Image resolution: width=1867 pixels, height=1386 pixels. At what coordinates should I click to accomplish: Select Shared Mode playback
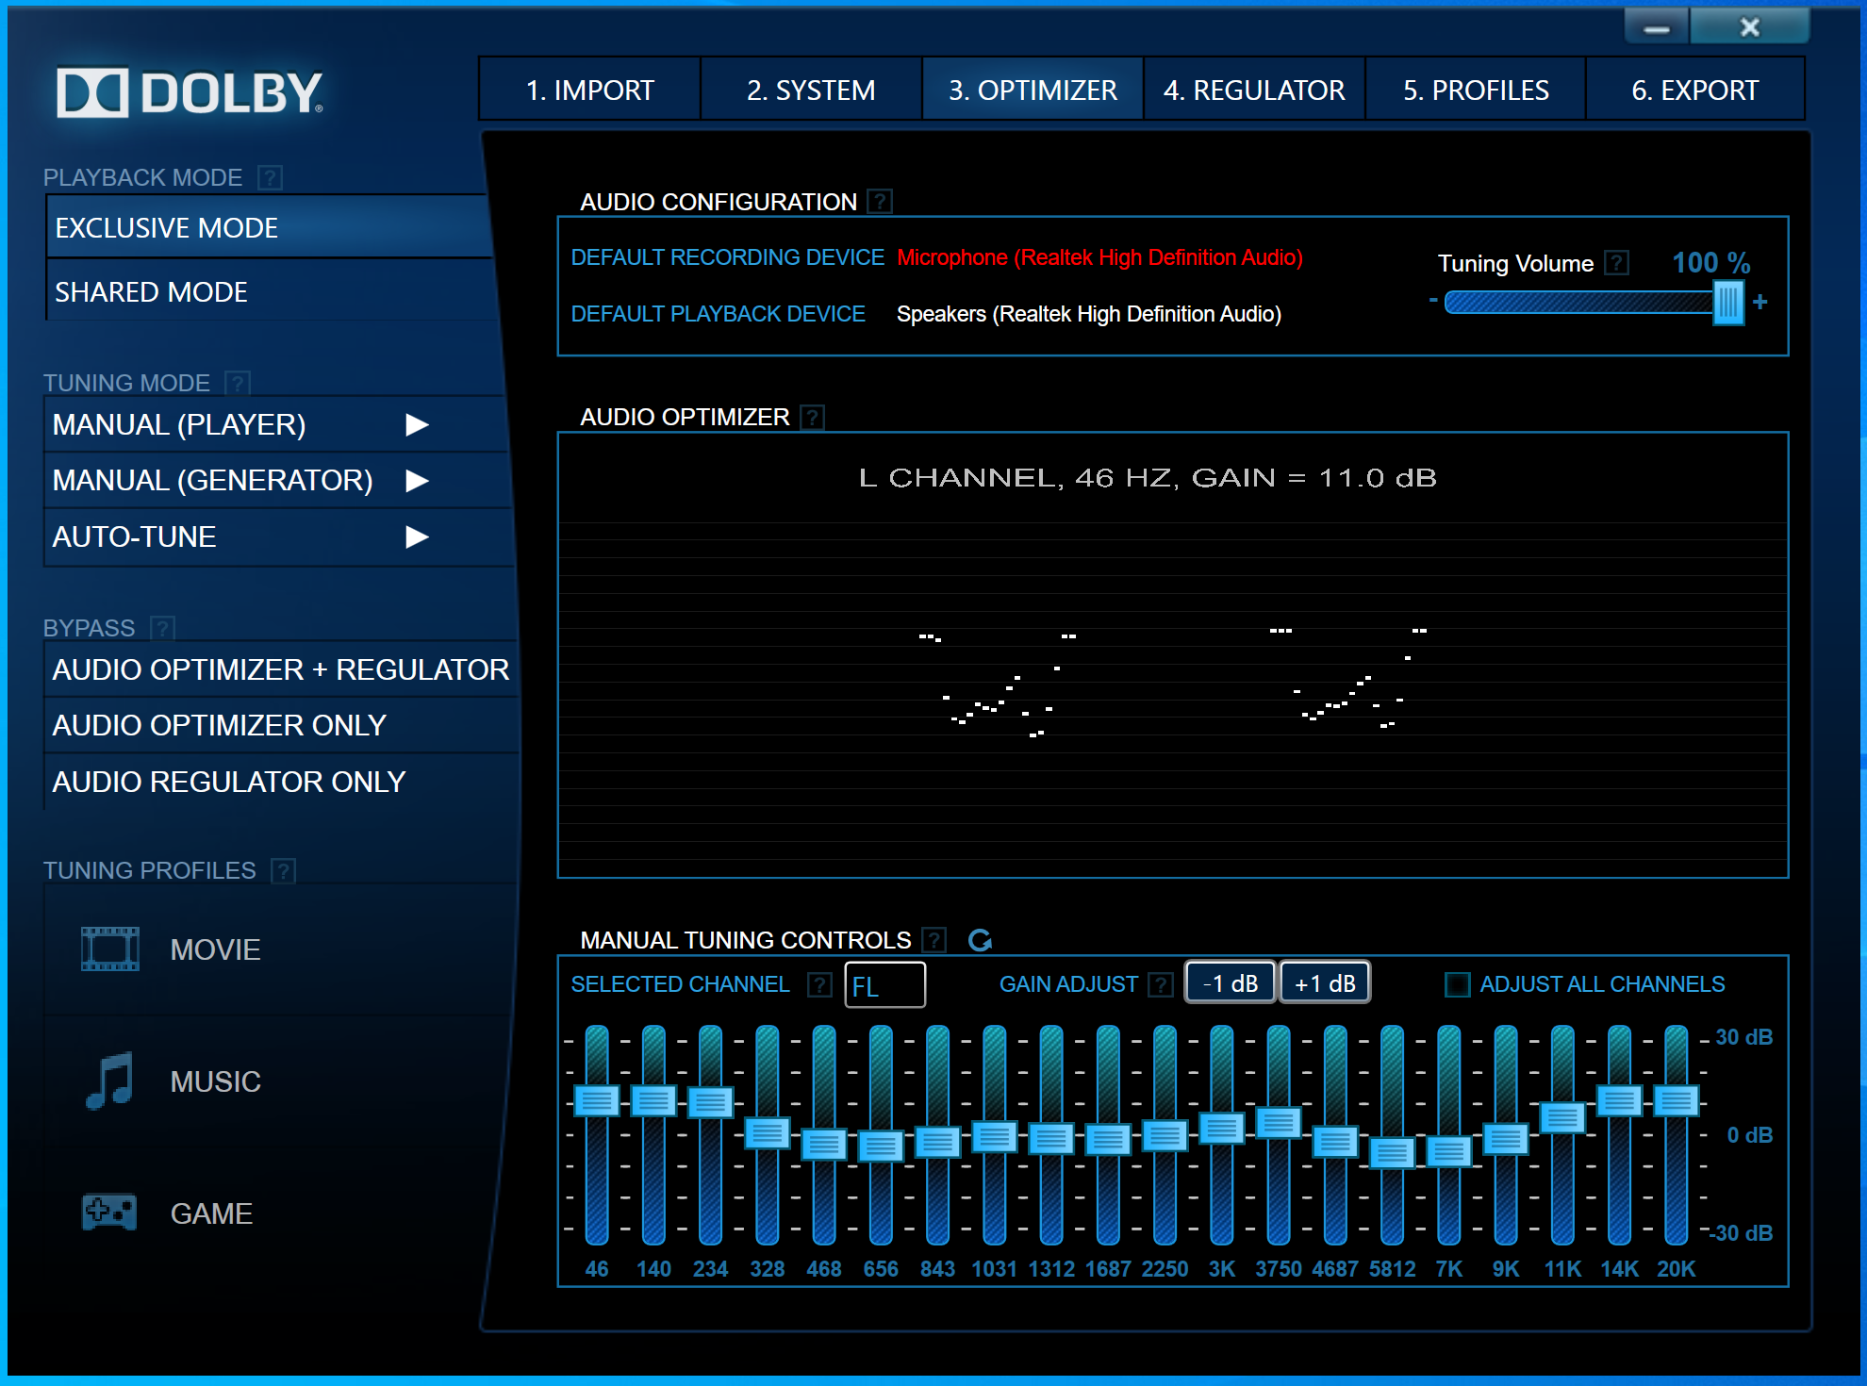click(x=269, y=291)
